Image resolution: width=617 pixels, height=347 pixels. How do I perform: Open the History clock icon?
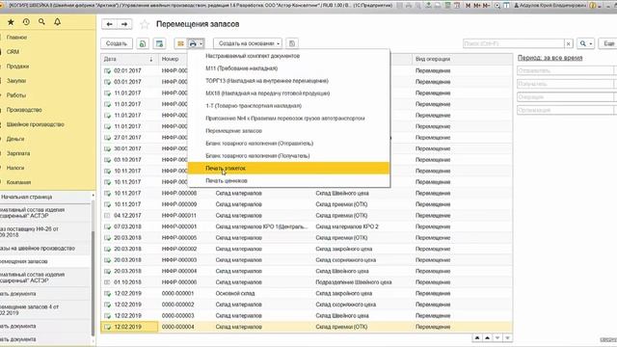[26, 22]
